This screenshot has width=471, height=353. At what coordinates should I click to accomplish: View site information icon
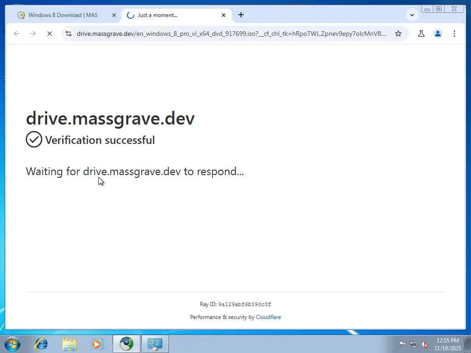coord(69,34)
